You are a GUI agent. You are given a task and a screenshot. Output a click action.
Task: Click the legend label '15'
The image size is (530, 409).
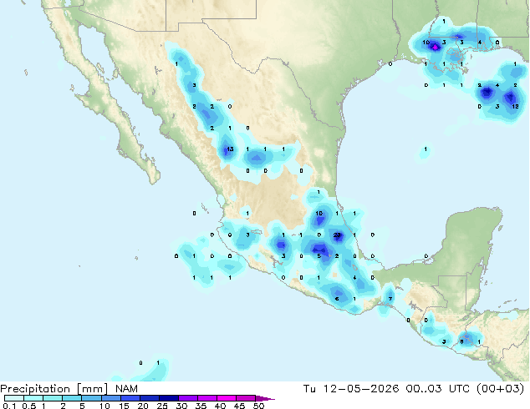pyautogui.click(x=124, y=406)
